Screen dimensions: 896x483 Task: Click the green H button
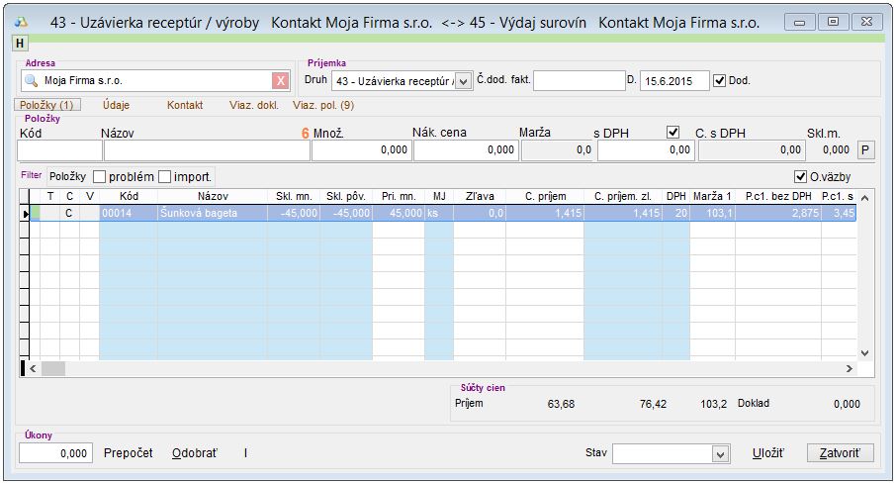pyautogui.click(x=20, y=43)
